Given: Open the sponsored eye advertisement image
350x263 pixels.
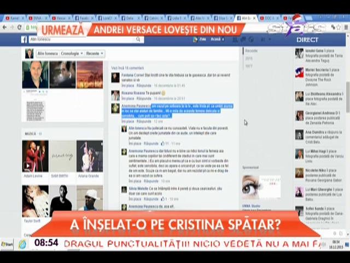Looking at the screenshot, I should click(x=261, y=187).
